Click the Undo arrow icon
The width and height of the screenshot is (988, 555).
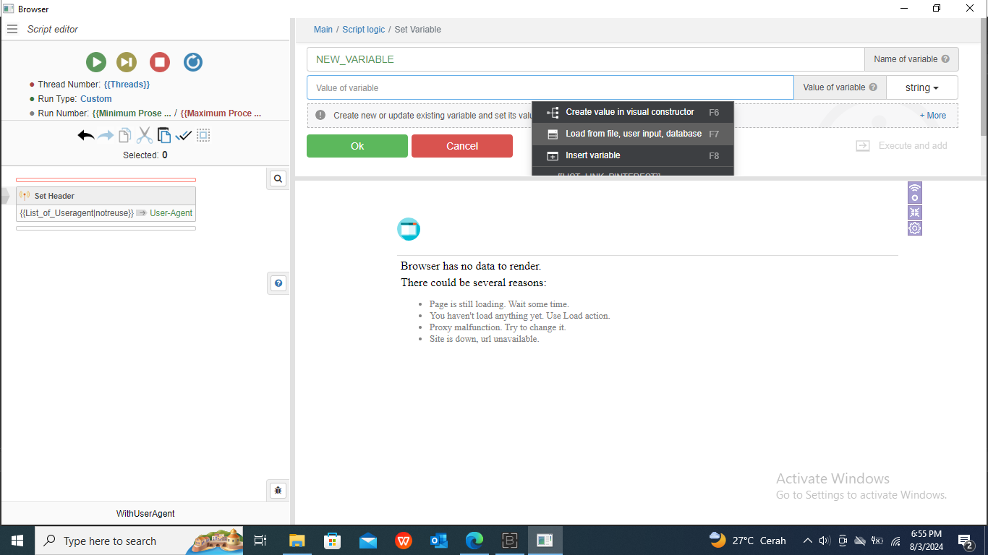point(86,135)
